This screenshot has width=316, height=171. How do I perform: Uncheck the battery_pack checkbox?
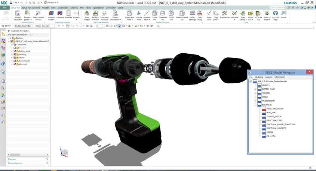click(15, 51)
